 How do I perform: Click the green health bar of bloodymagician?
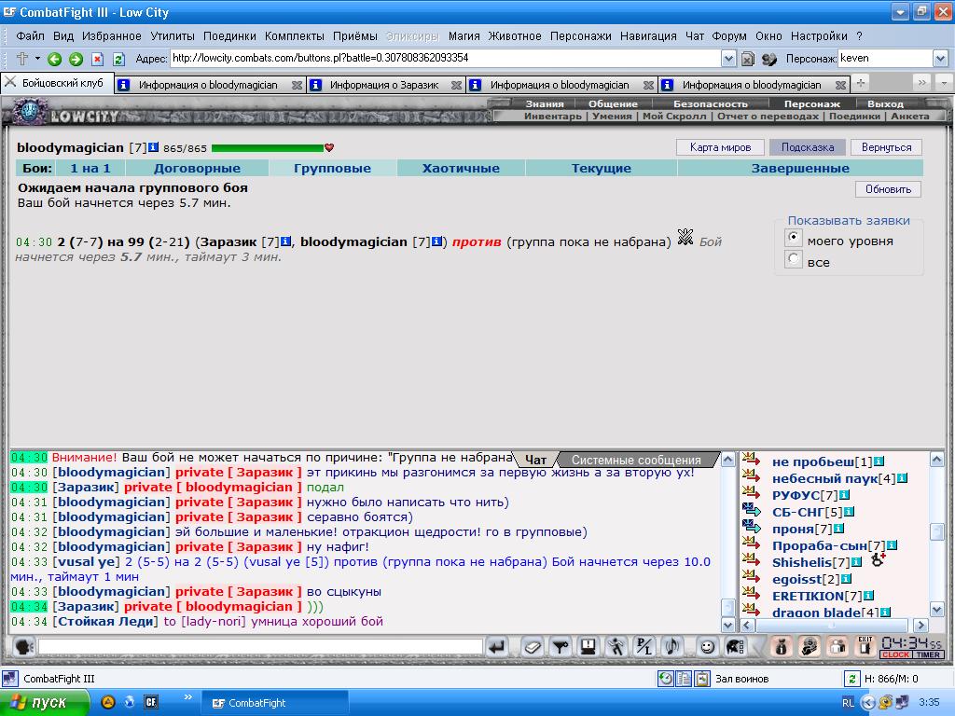point(268,148)
